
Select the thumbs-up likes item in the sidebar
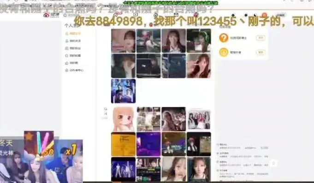[x=71, y=63]
